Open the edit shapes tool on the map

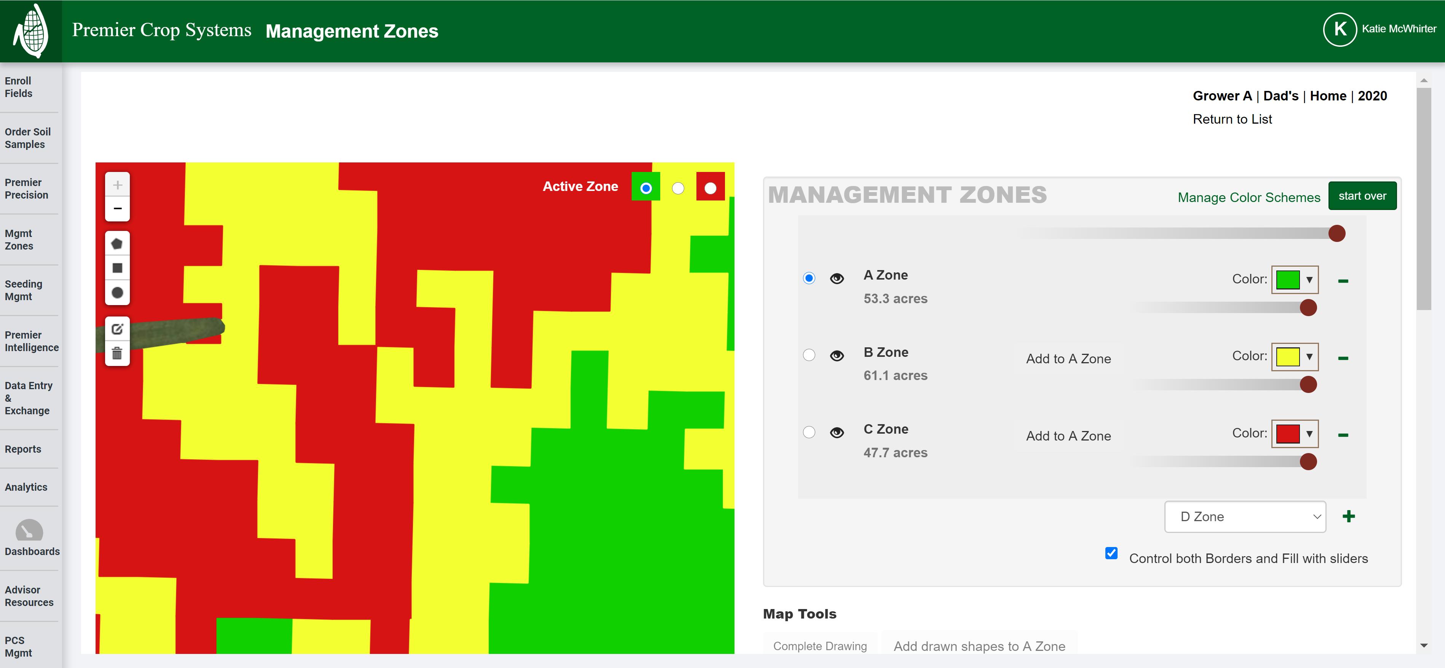point(117,329)
